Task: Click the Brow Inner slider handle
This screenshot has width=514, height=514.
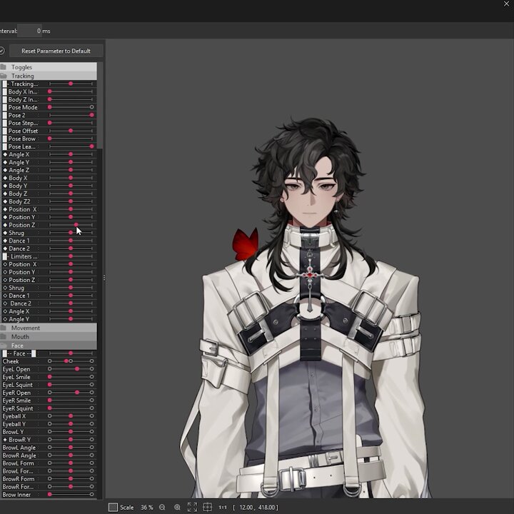Action: pyautogui.click(x=50, y=494)
